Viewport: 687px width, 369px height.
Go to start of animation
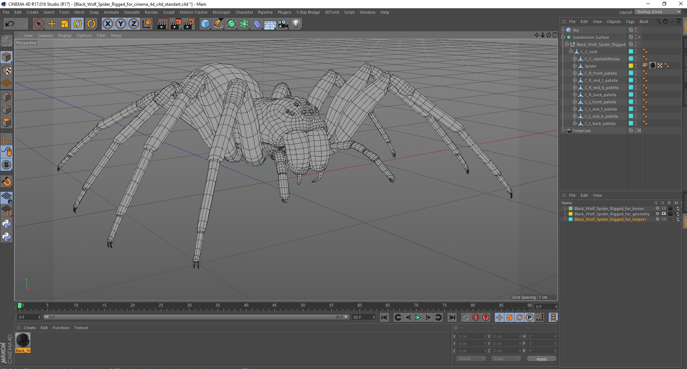pyautogui.click(x=384, y=317)
